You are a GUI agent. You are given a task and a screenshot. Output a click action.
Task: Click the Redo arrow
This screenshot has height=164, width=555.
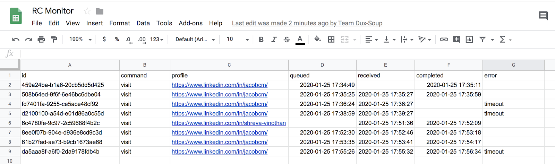[x=28, y=40]
